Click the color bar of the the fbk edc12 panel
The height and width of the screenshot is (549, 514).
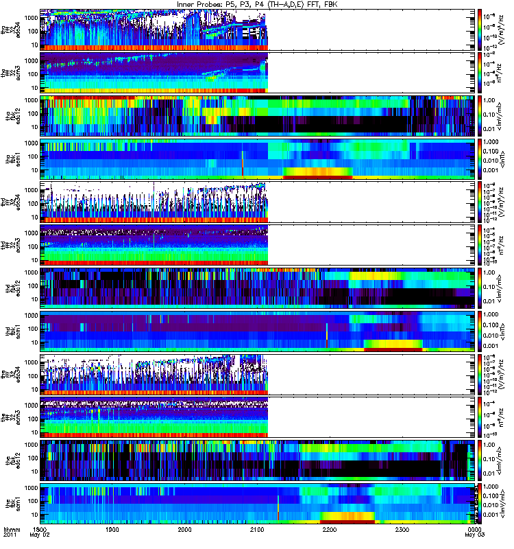pos(479,460)
